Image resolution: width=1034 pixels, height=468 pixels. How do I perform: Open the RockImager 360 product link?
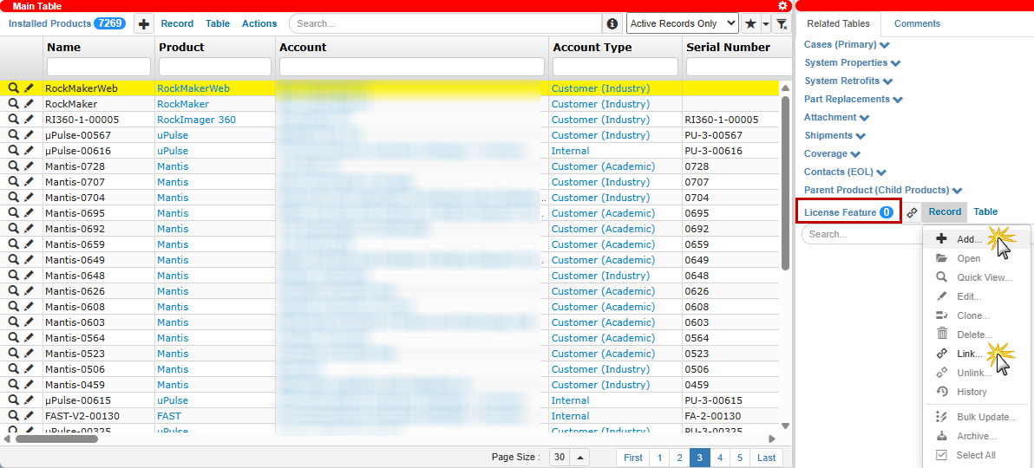197,120
